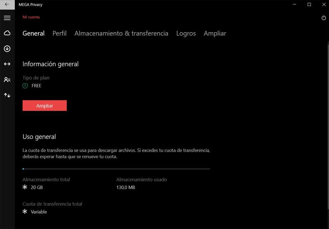329x229 pixels.
Task: Click the Mi cuenta breadcrumb
Action: click(31, 17)
